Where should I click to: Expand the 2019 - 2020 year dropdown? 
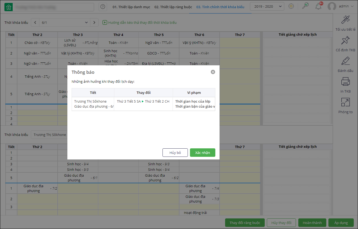click(267, 6)
